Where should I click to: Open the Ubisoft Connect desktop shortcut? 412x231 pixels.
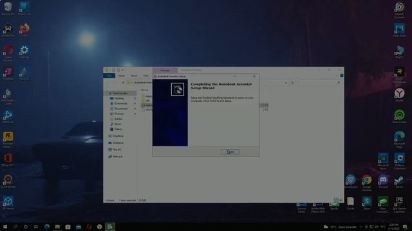[399, 10]
